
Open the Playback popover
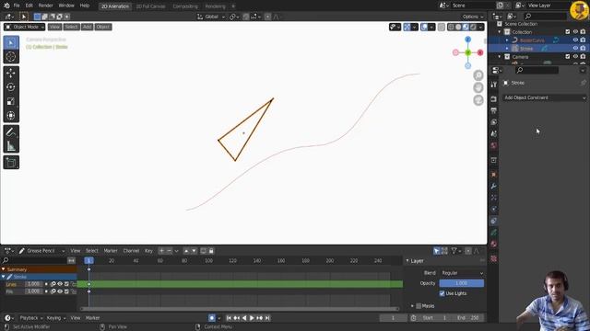pyautogui.click(x=30, y=318)
